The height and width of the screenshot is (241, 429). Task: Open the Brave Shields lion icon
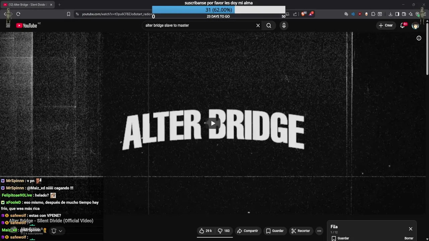(304, 14)
